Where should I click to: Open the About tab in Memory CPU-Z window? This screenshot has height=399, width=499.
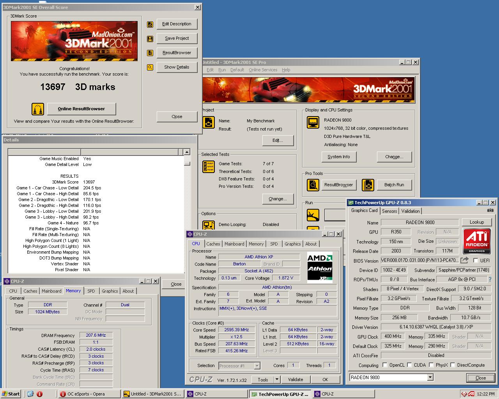128,291
